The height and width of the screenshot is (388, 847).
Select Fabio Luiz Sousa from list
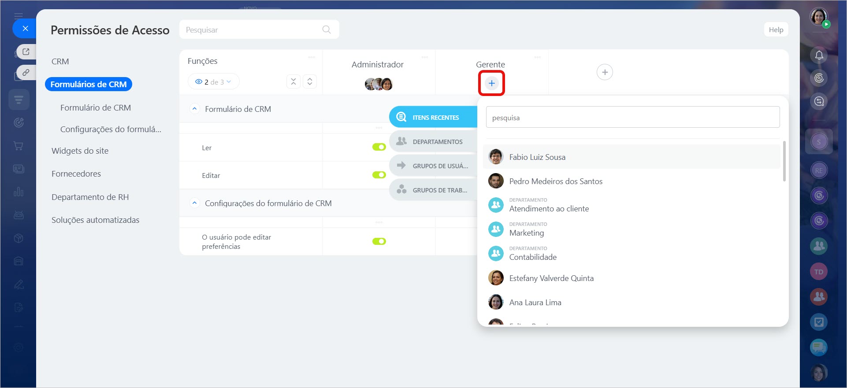[x=537, y=157]
